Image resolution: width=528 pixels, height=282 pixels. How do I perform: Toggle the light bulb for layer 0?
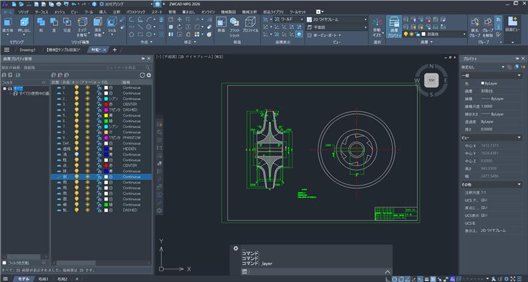(x=76, y=88)
